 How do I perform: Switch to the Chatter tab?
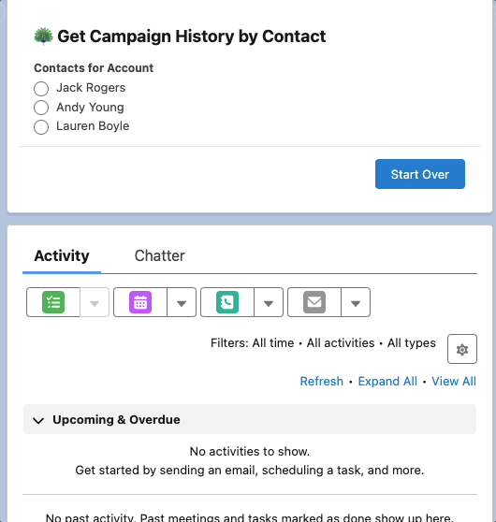point(159,255)
